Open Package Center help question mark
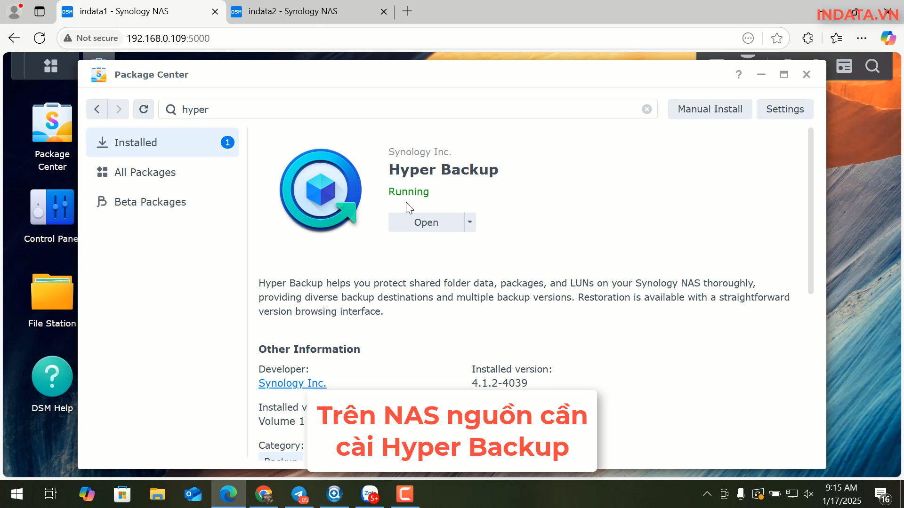 [739, 74]
